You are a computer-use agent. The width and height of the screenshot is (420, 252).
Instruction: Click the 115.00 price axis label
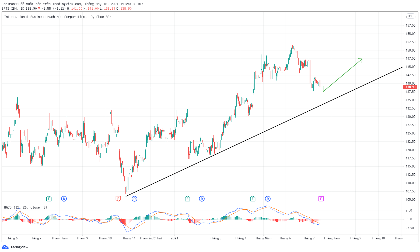coord(410,166)
